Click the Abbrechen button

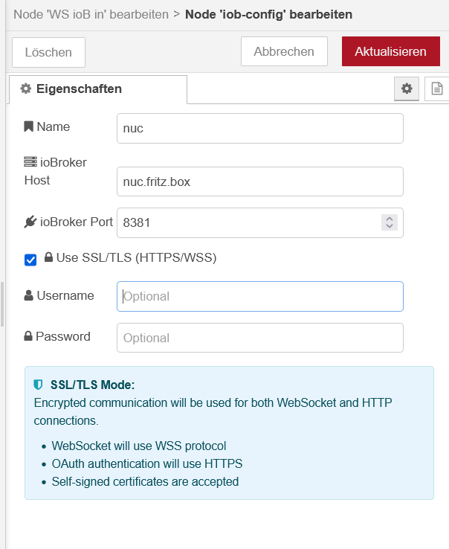(x=284, y=51)
